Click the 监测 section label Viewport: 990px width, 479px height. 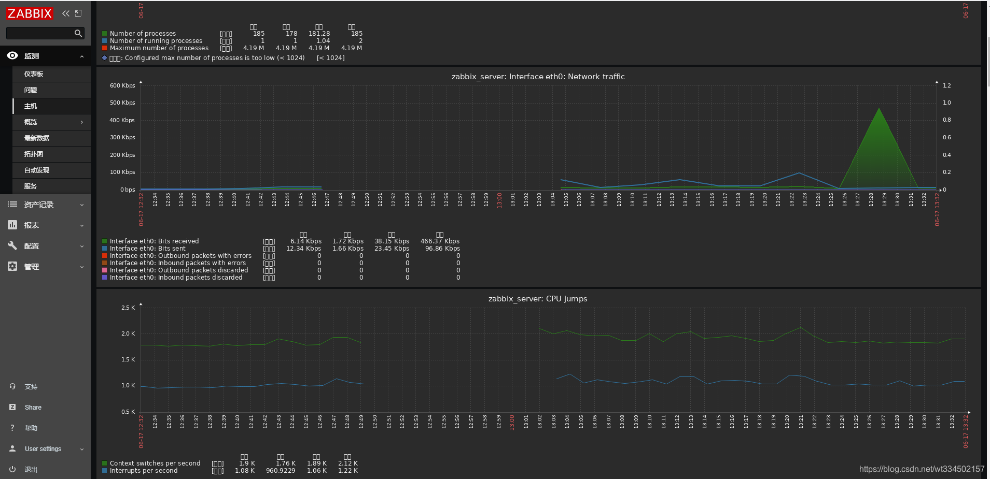[32, 56]
